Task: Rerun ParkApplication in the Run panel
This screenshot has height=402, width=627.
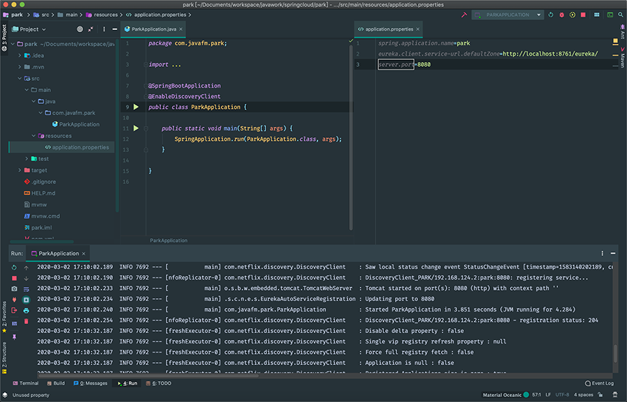Action: click(x=15, y=268)
